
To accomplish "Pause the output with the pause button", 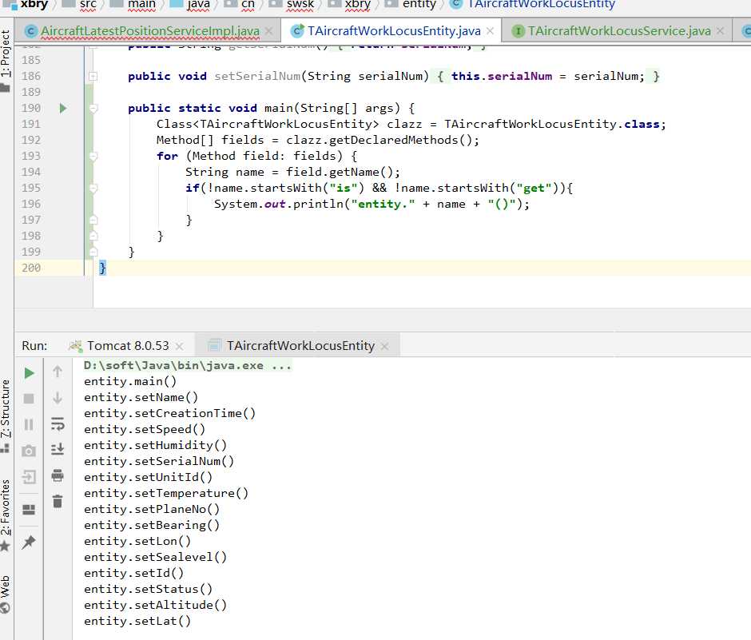I will pyautogui.click(x=29, y=424).
